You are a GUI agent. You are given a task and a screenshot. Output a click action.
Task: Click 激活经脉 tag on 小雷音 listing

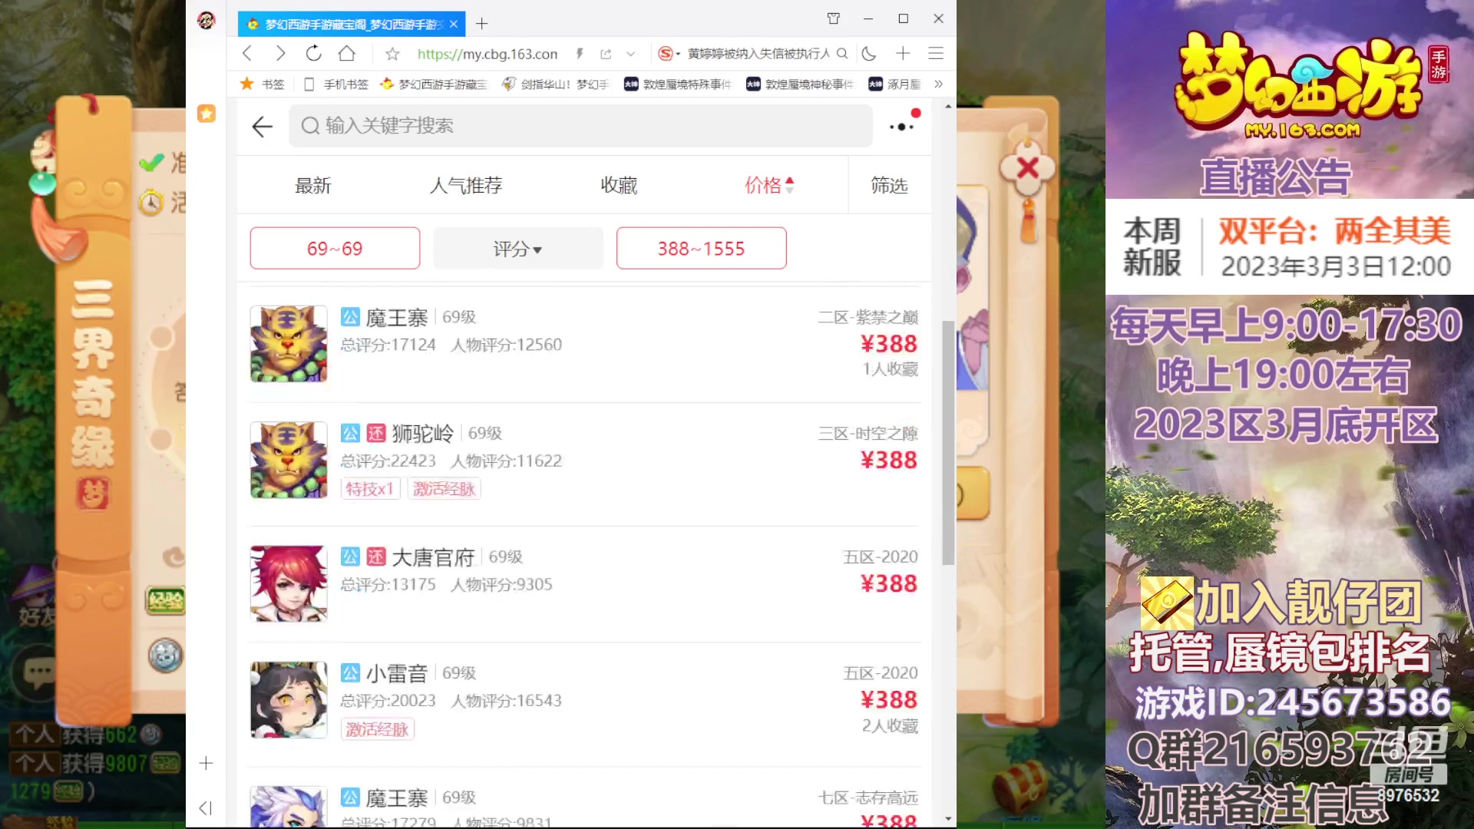point(377,729)
